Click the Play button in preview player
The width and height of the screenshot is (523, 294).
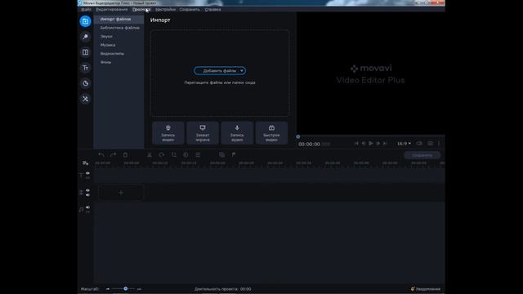click(x=370, y=144)
